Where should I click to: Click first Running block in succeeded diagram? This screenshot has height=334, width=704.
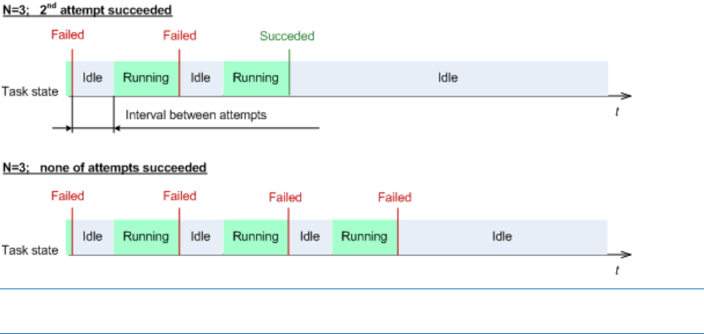pyautogui.click(x=146, y=78)
